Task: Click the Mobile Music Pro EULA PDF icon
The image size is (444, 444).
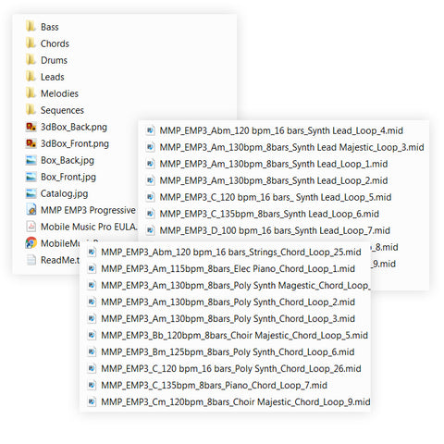Action: [x=31, y=227]
